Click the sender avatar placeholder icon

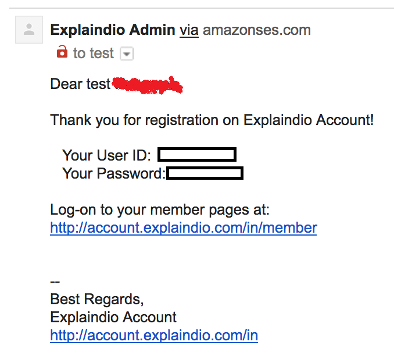point(29,30)
